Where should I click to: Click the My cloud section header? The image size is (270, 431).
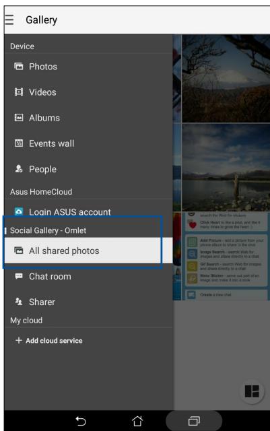26,321
